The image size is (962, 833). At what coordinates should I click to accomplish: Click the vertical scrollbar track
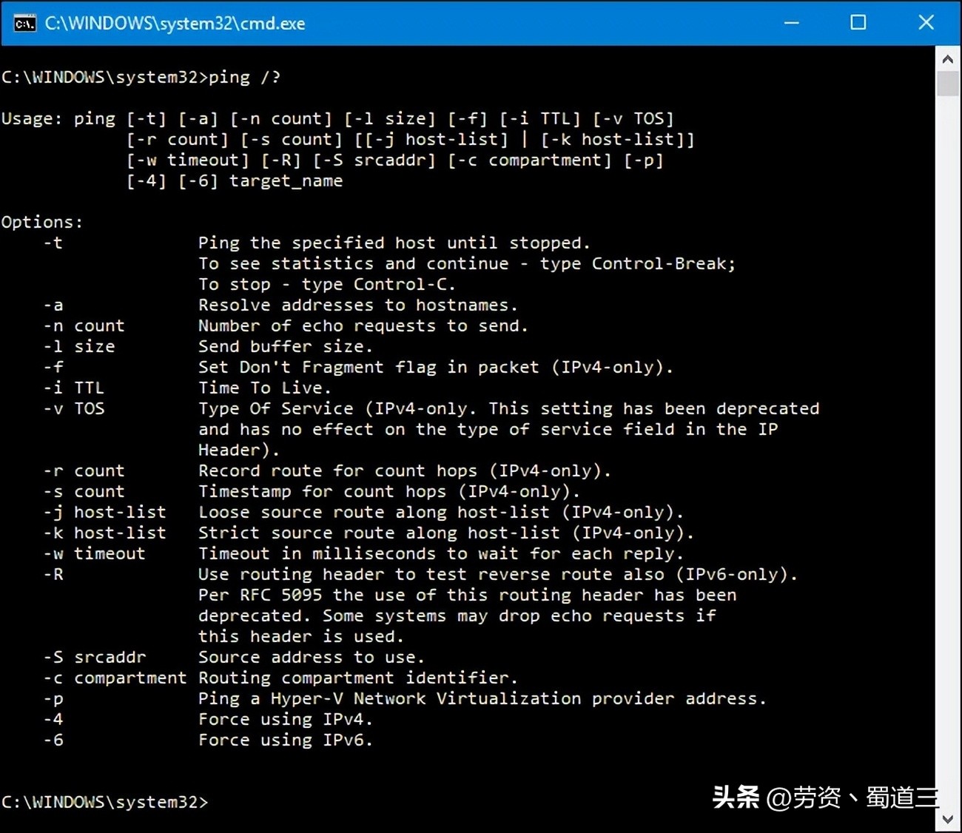click(x=948, y=444)
